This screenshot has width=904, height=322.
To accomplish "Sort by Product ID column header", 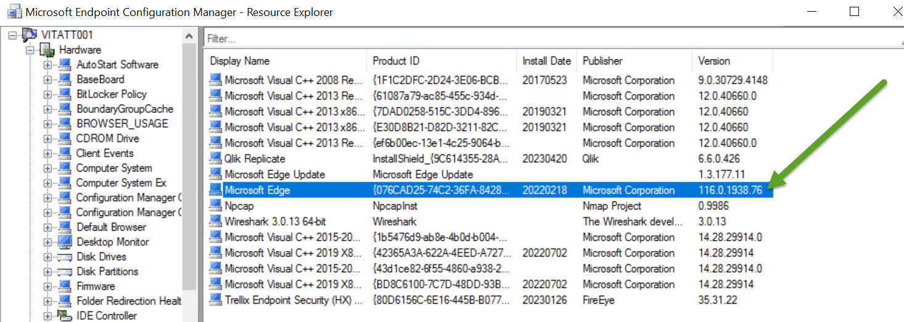I will click(442, 61).
